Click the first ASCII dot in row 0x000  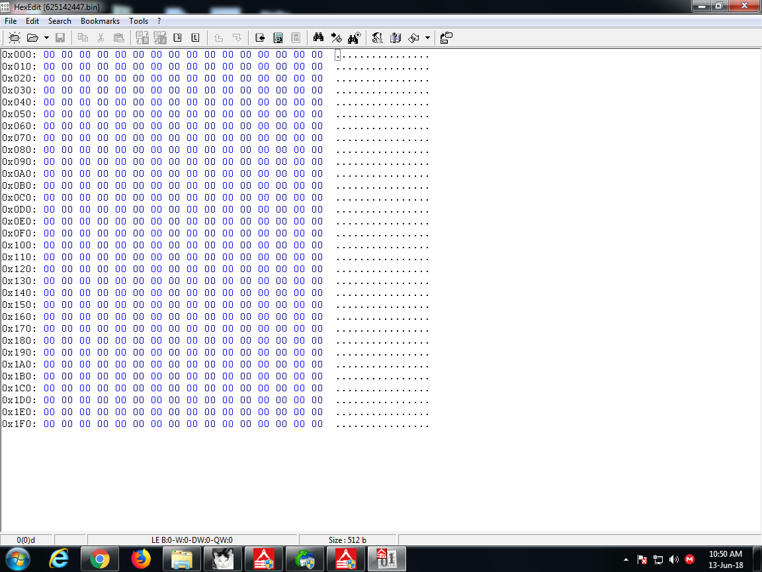pyautogui.click(x=338, y=56)
